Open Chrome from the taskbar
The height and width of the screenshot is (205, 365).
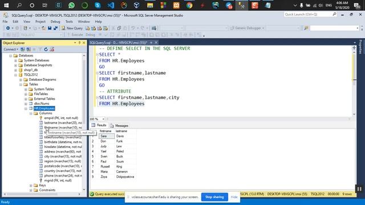pos(189,5)
